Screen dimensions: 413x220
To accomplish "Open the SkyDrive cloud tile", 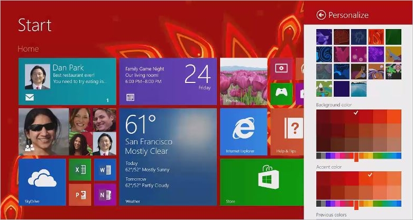I will click(42, 182).
